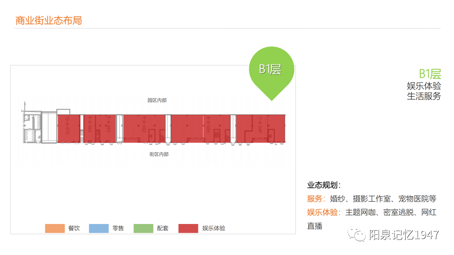Select shop unit 9-A-064 on floor plan
The width and height of the screenshot is (454, 255).
tap(89, 126)
